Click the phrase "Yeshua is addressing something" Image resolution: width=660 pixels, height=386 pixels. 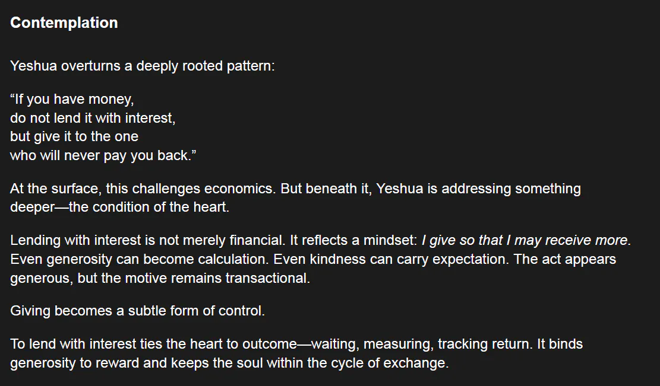[478, 189]
